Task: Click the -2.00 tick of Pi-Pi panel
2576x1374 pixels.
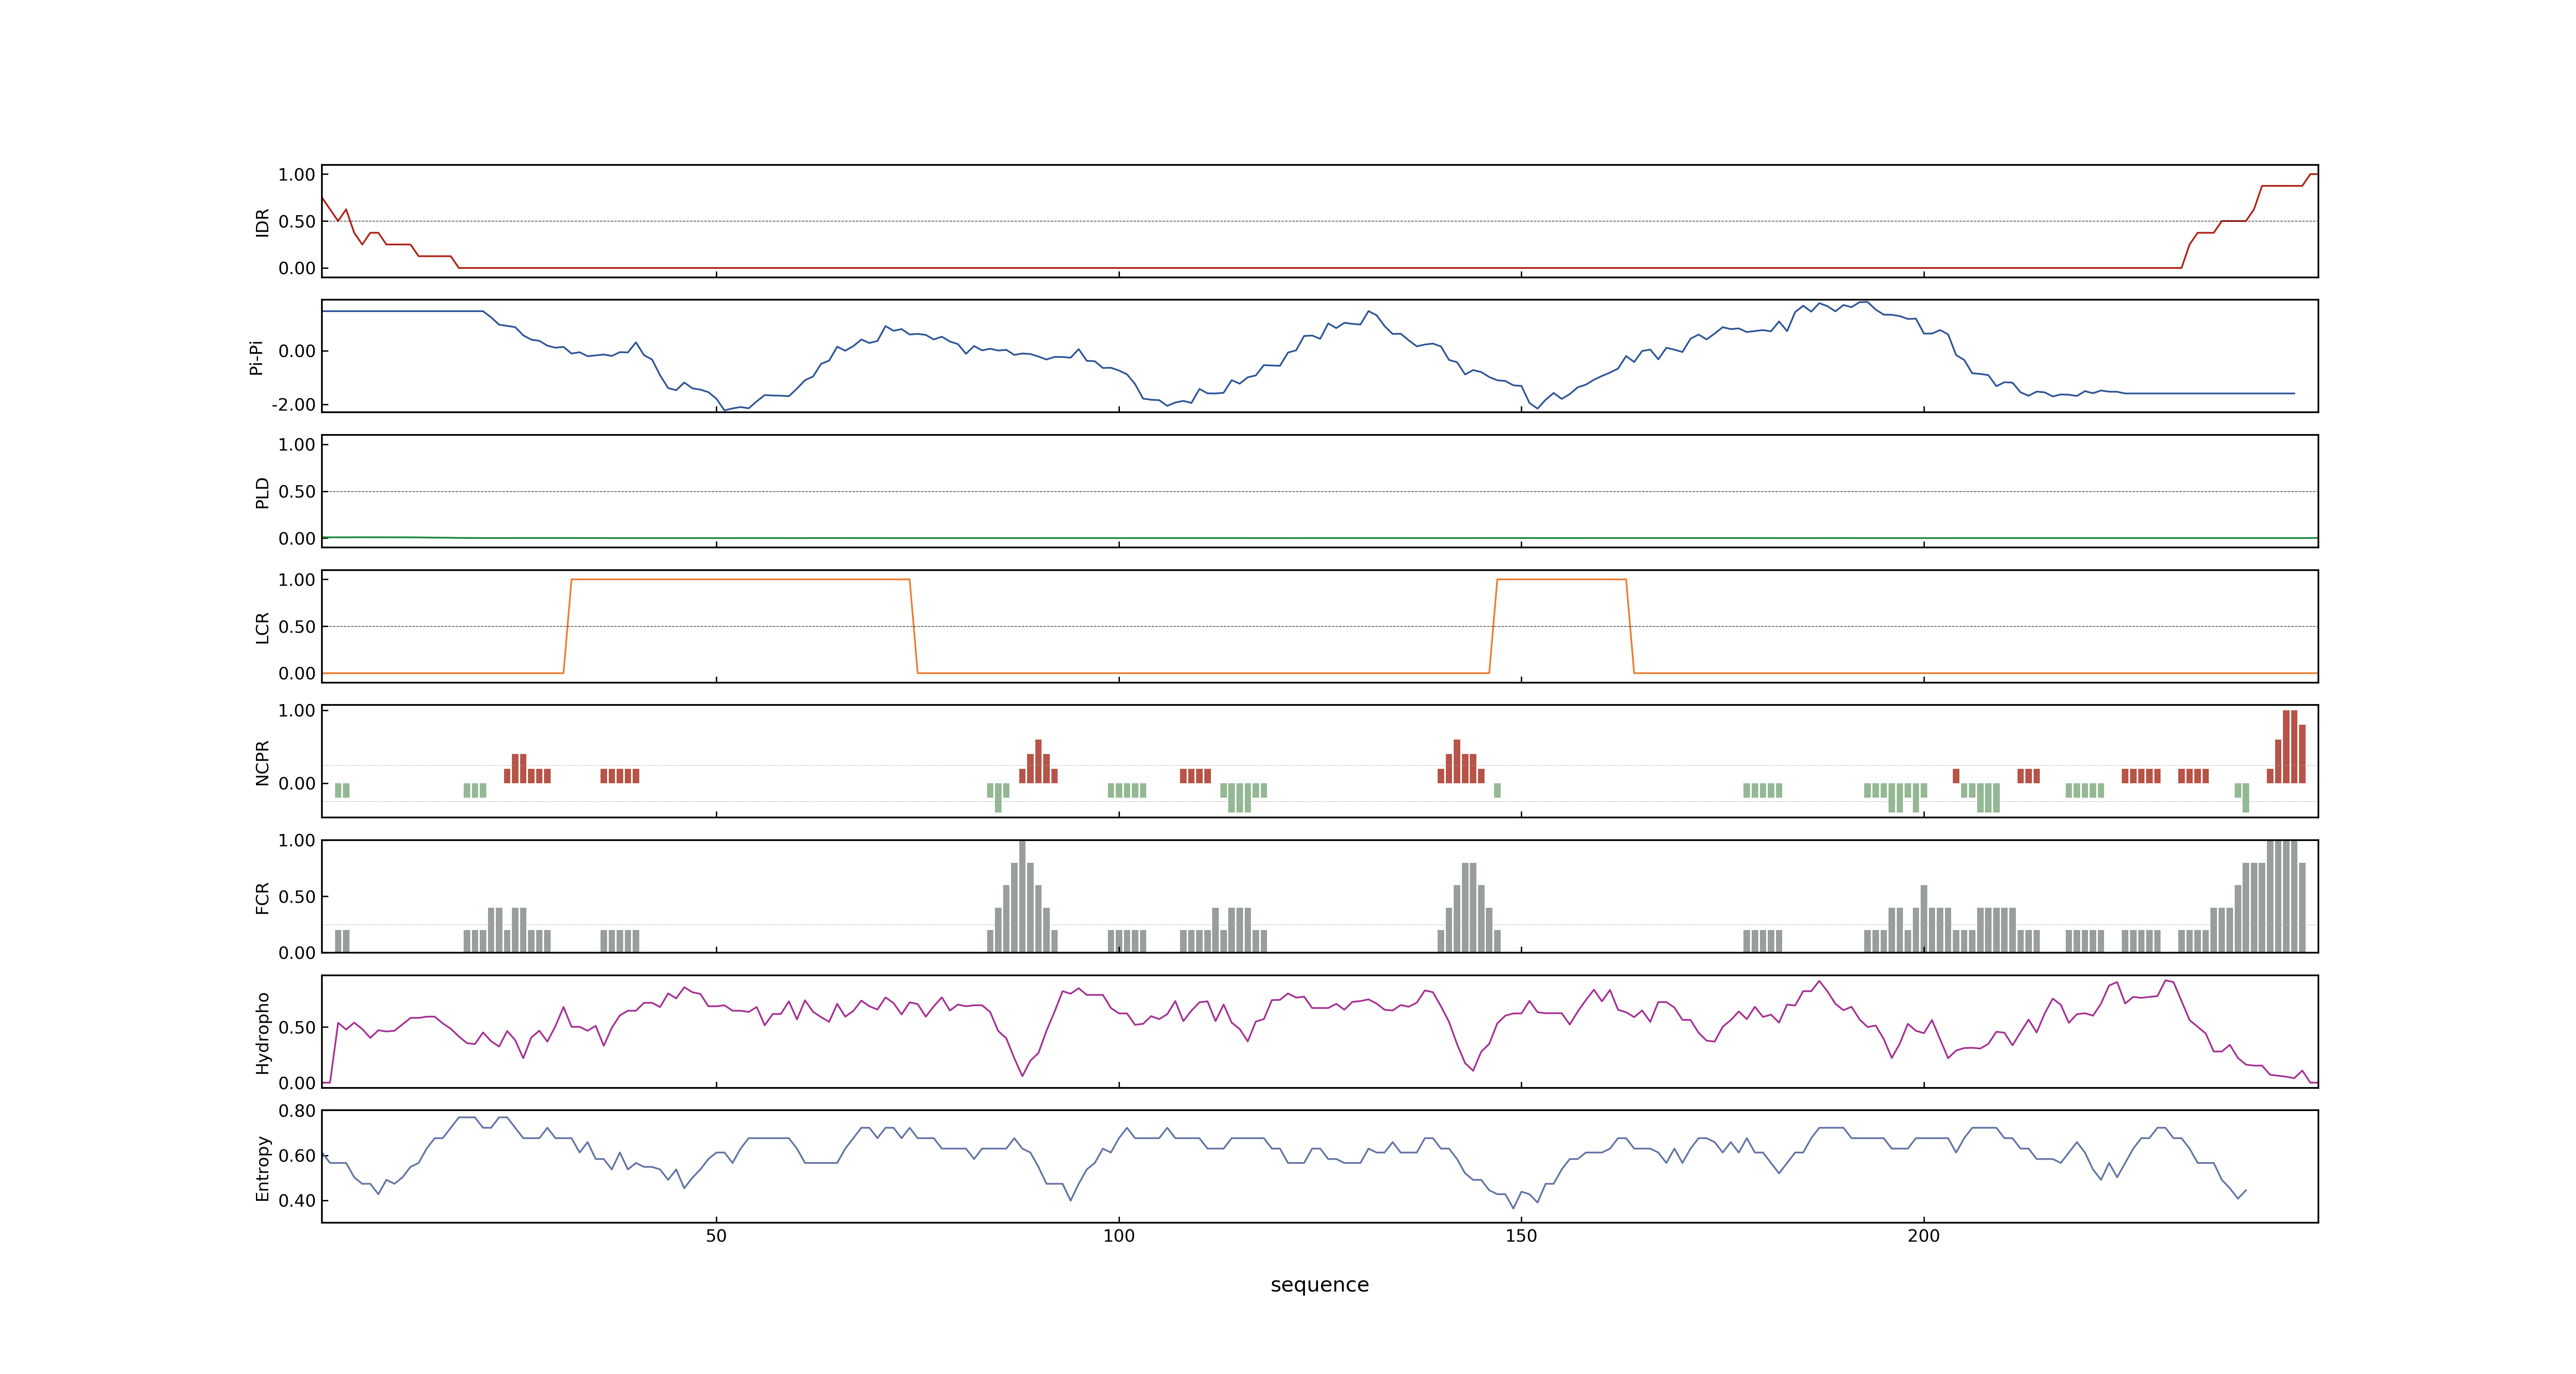Action: click(x=293, y=404)
